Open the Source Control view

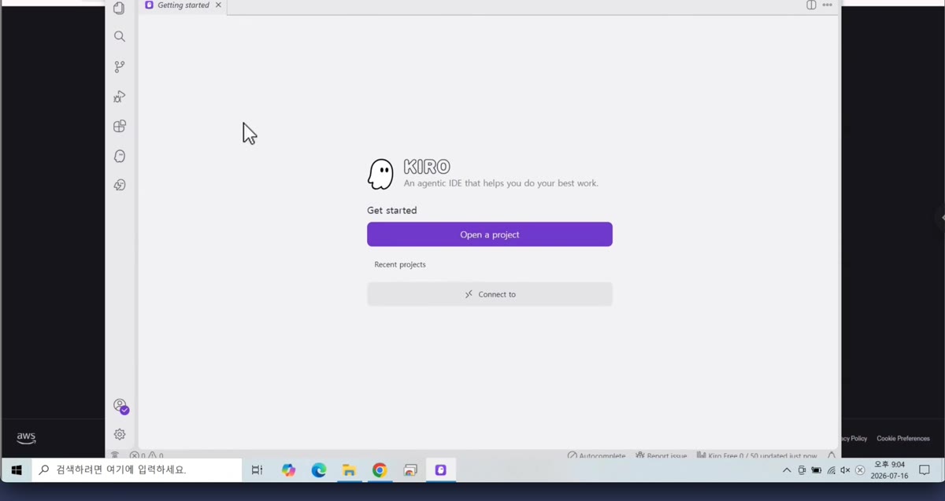pos(120,67)
